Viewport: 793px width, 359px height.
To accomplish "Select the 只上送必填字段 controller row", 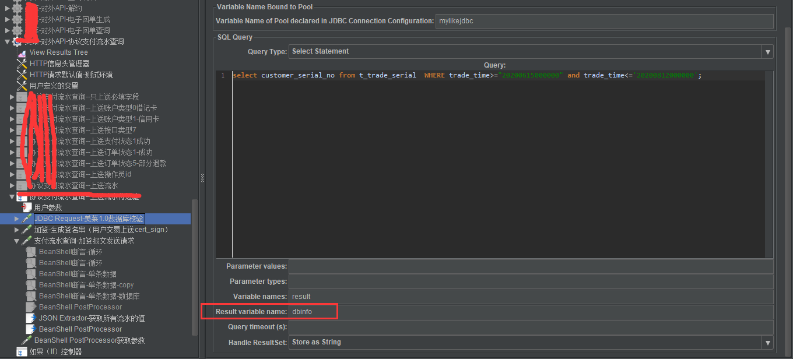I will point(84,97).
